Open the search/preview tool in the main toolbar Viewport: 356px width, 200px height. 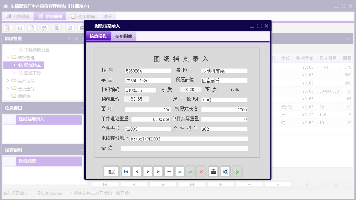coord(7,28)
